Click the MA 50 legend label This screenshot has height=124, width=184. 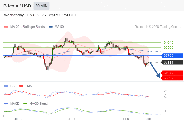tap(59, 27)
